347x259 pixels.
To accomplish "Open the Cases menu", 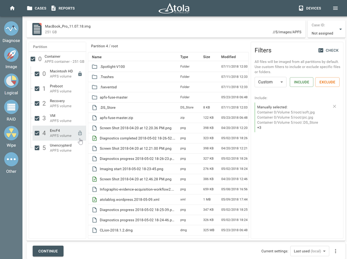I will tap(36, 8).
